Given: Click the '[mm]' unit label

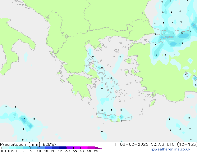Looking at the screenshot, I should [34, 145].
